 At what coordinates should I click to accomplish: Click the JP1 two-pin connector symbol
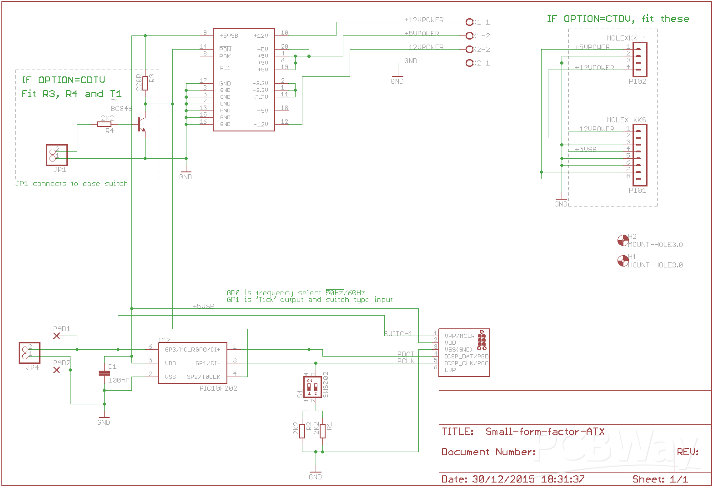coord(57,155)
